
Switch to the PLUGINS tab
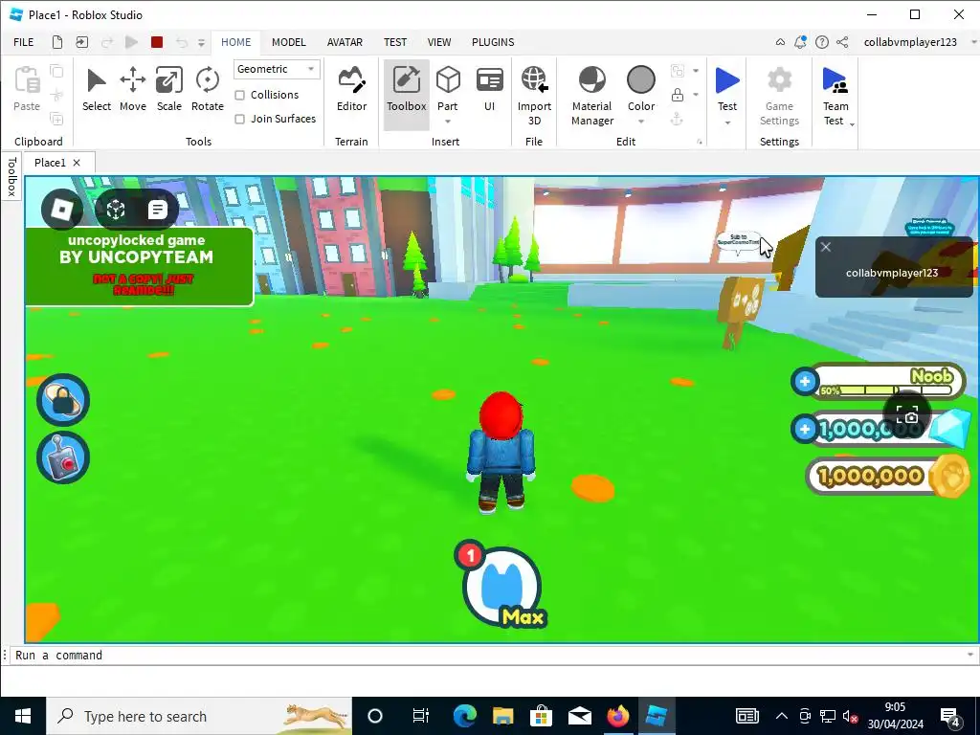[x=493, y=42]
